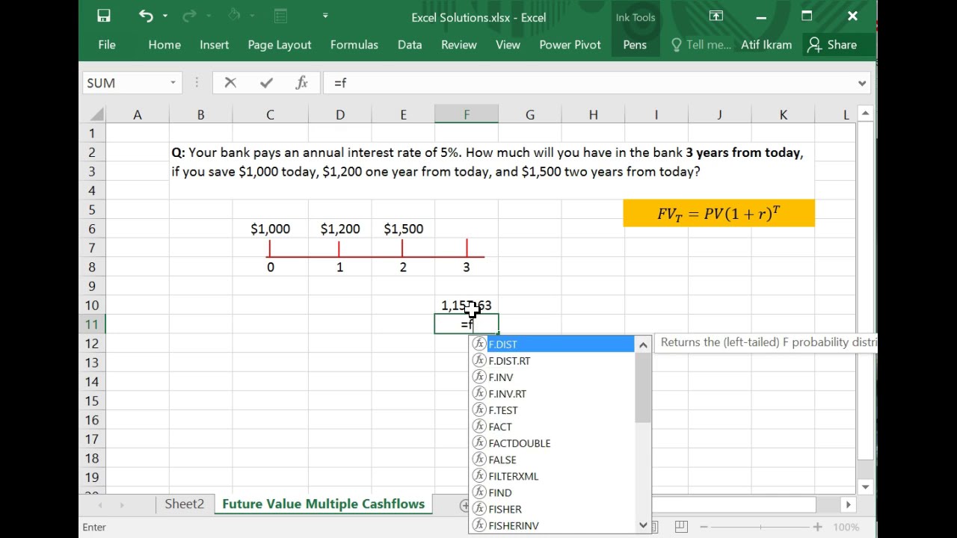Open the Page Layout ribbon tab
The image size is (957, 538).
pos(280,45)
